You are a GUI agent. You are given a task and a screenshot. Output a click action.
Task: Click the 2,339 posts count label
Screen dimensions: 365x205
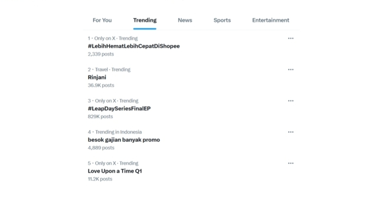[101, 54]
